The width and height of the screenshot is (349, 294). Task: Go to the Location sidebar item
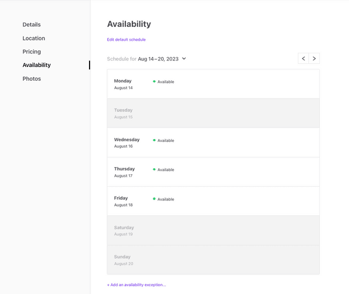[x=34, y=38]
